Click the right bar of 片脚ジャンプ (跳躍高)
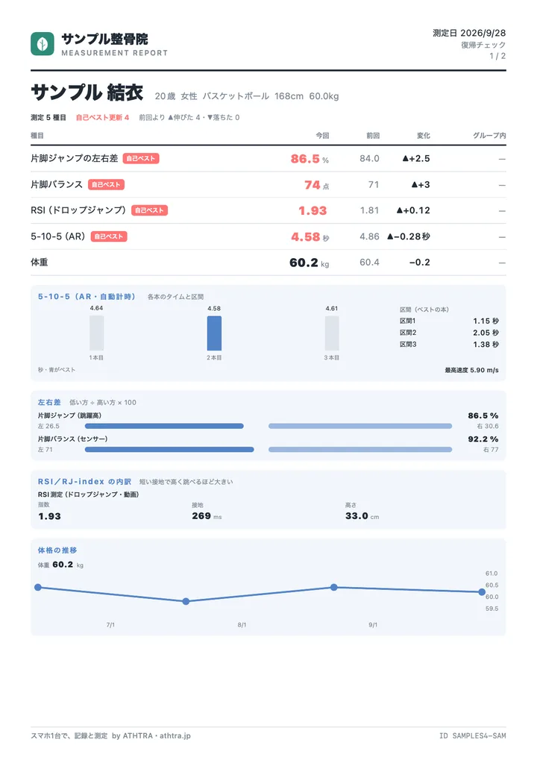This screenshot has width=537, height=760. click(x=360, y=426)
